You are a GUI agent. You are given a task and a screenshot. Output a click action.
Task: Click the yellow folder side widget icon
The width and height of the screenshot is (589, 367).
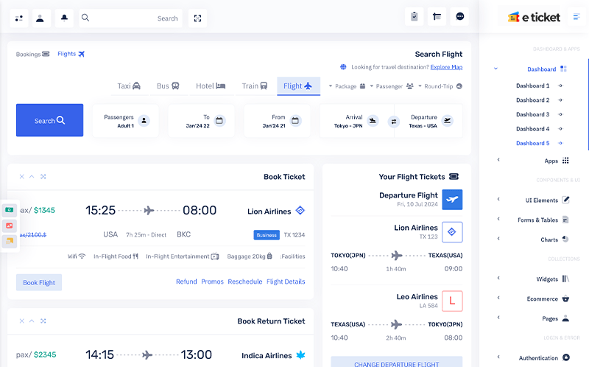10,241
